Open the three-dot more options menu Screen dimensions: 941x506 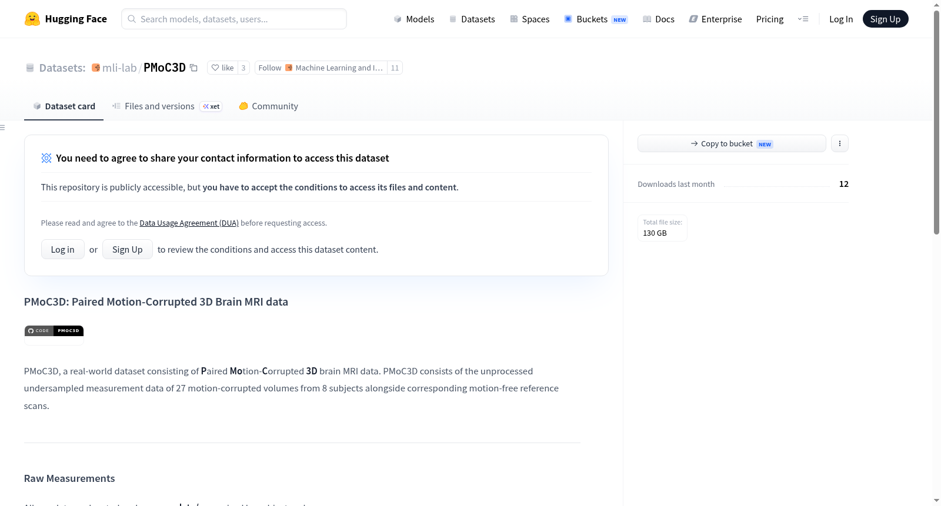840,143
